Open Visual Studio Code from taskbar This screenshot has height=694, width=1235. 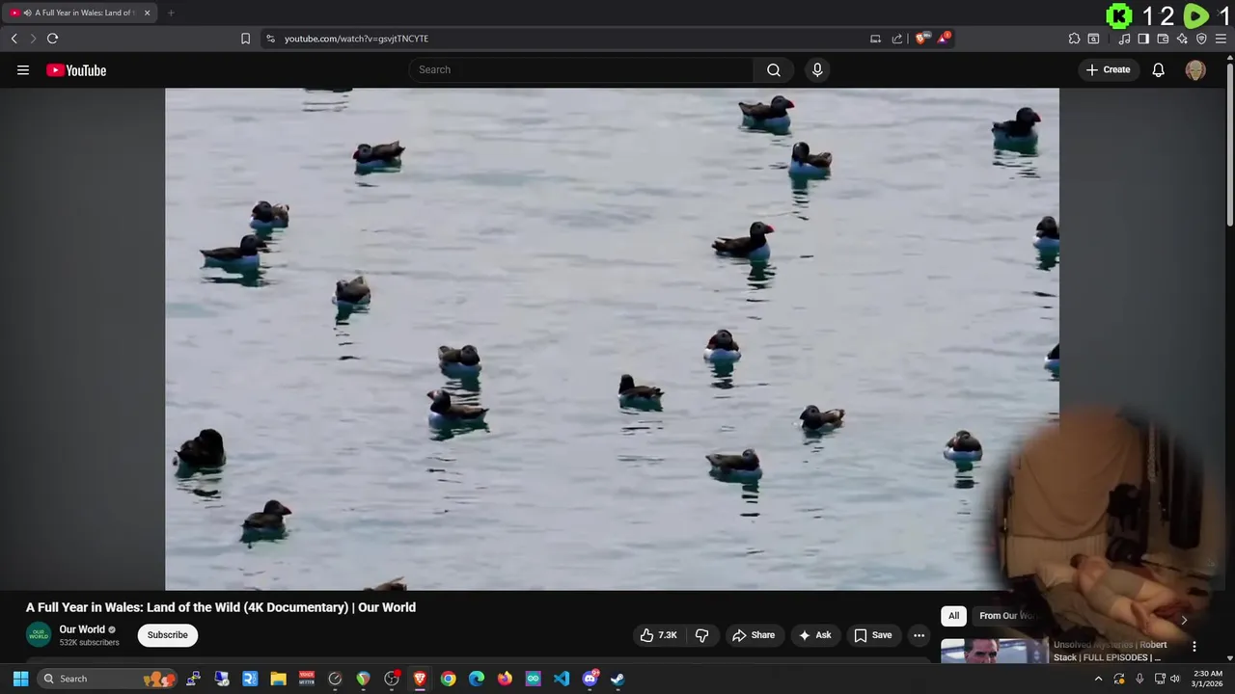point(562,679)
